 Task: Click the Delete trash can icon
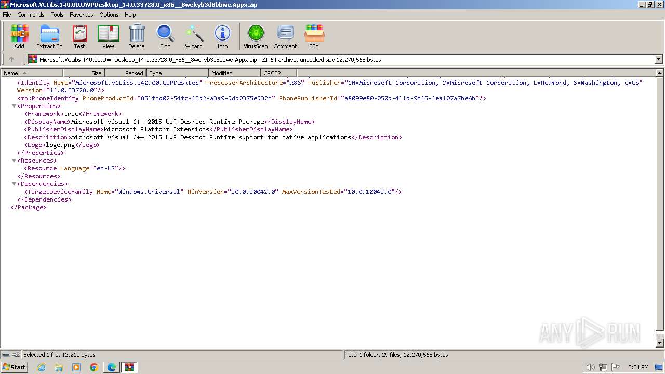click(x=137, y=37)
